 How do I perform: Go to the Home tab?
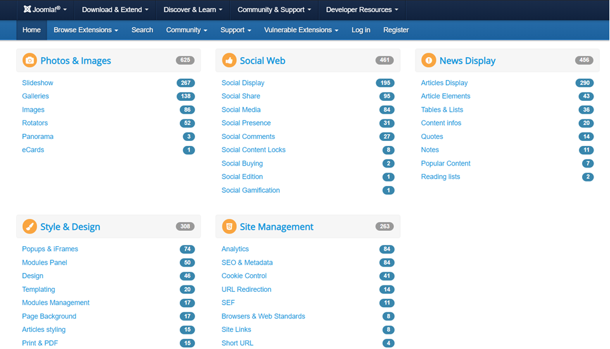32,30
